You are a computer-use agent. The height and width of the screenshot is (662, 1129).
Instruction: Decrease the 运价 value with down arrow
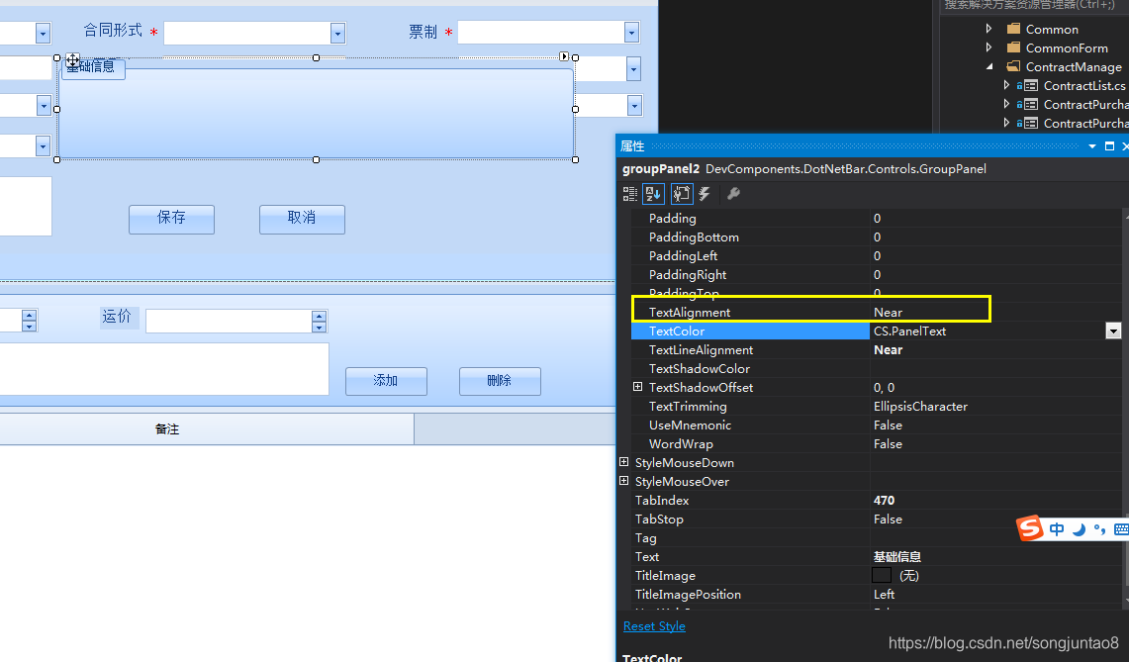point(319,327)
